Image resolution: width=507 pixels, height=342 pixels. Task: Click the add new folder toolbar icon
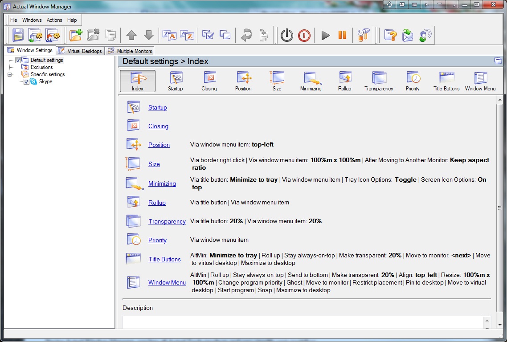point(76,35)
